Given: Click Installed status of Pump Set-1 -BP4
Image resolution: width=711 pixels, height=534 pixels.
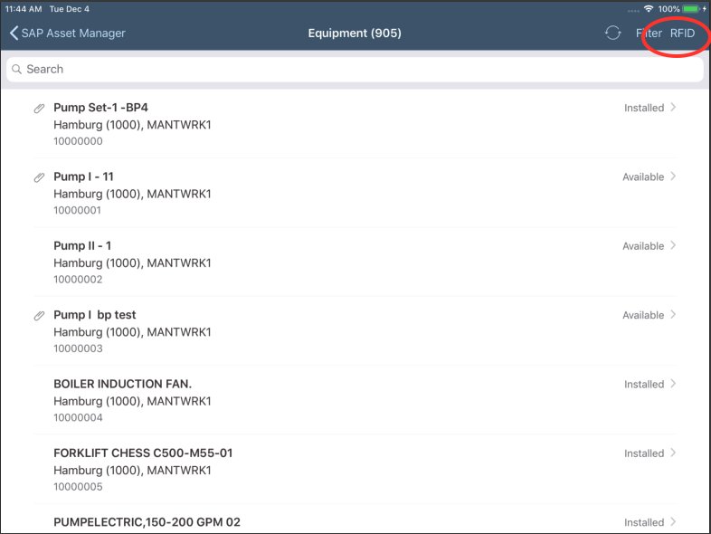Looking at the screenshot, I should click(644, 108).
